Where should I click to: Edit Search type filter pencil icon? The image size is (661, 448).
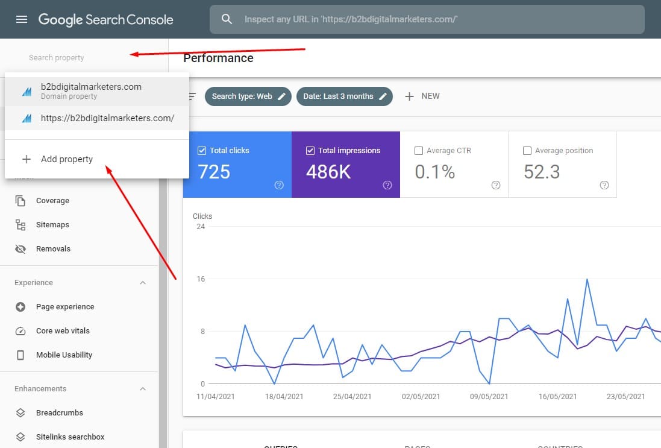(281, 96)
